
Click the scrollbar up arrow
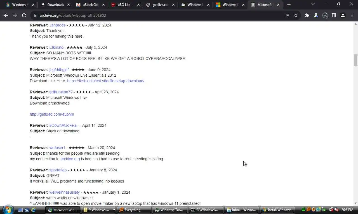pyautogui.click(x=355, y=24)
